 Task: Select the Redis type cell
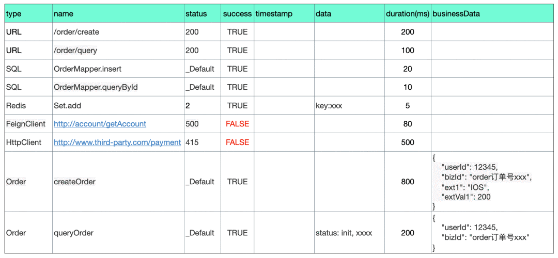16,106
